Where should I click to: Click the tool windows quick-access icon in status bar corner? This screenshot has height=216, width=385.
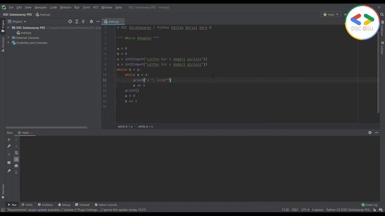coord(2,210)
